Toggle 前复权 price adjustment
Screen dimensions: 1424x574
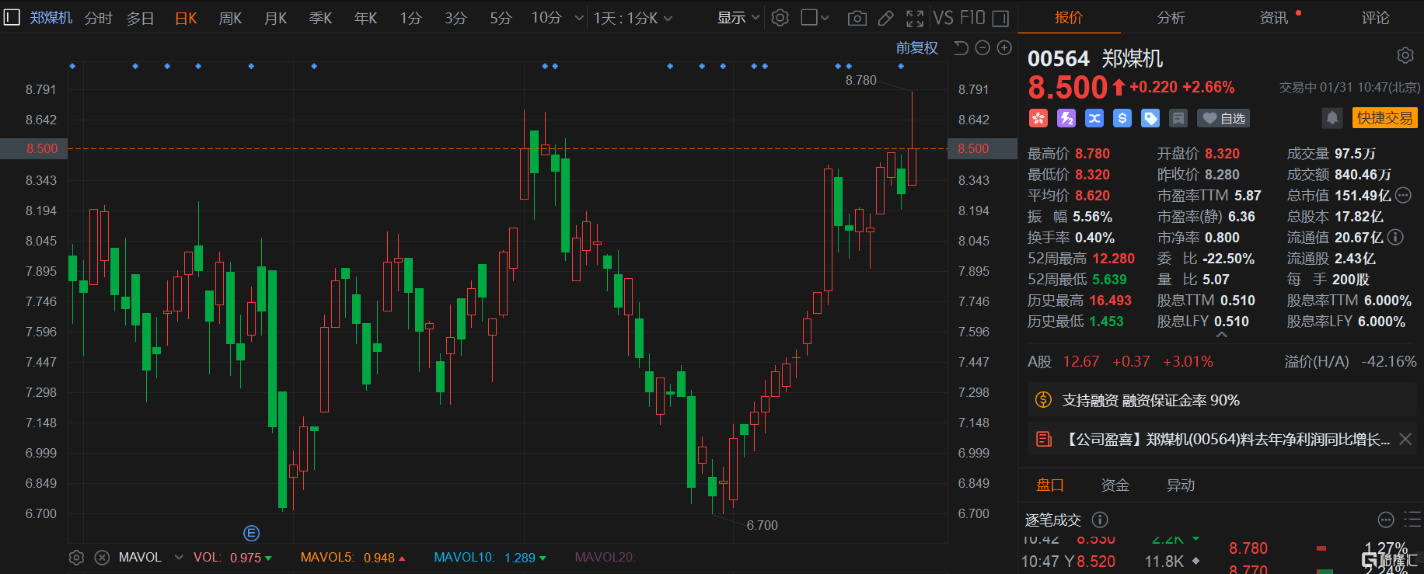tap(917, 48)
